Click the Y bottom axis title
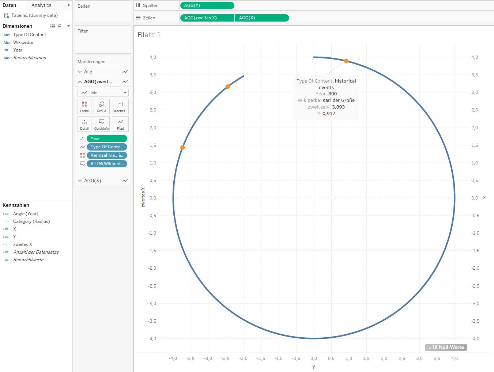The image size is (494, 372). (314, 367)
